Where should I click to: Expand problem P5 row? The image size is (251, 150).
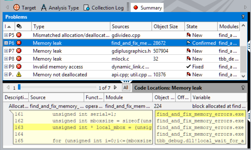[6, 35]
